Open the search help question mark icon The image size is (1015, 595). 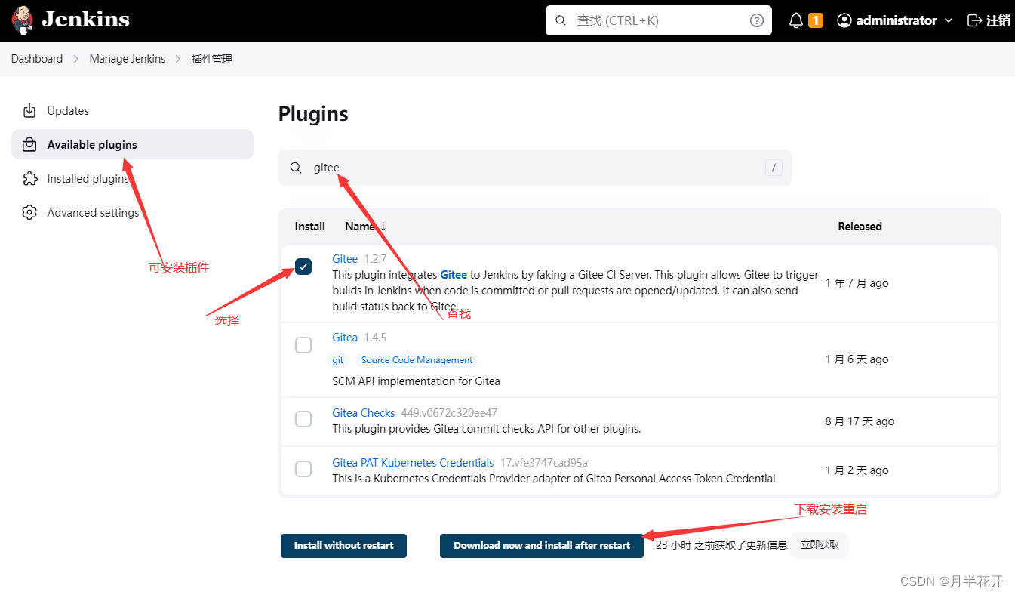[757, 20]
